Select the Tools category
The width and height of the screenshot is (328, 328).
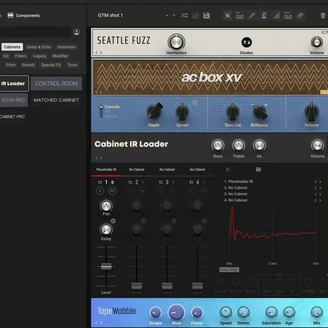tap(72, 65)
